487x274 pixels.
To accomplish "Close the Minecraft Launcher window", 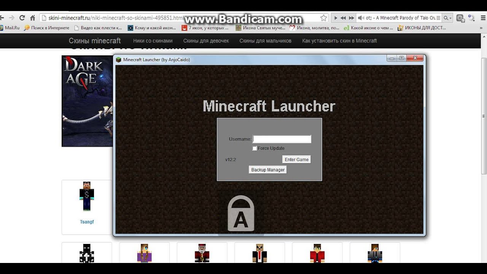I will click(x=415, y=58).
